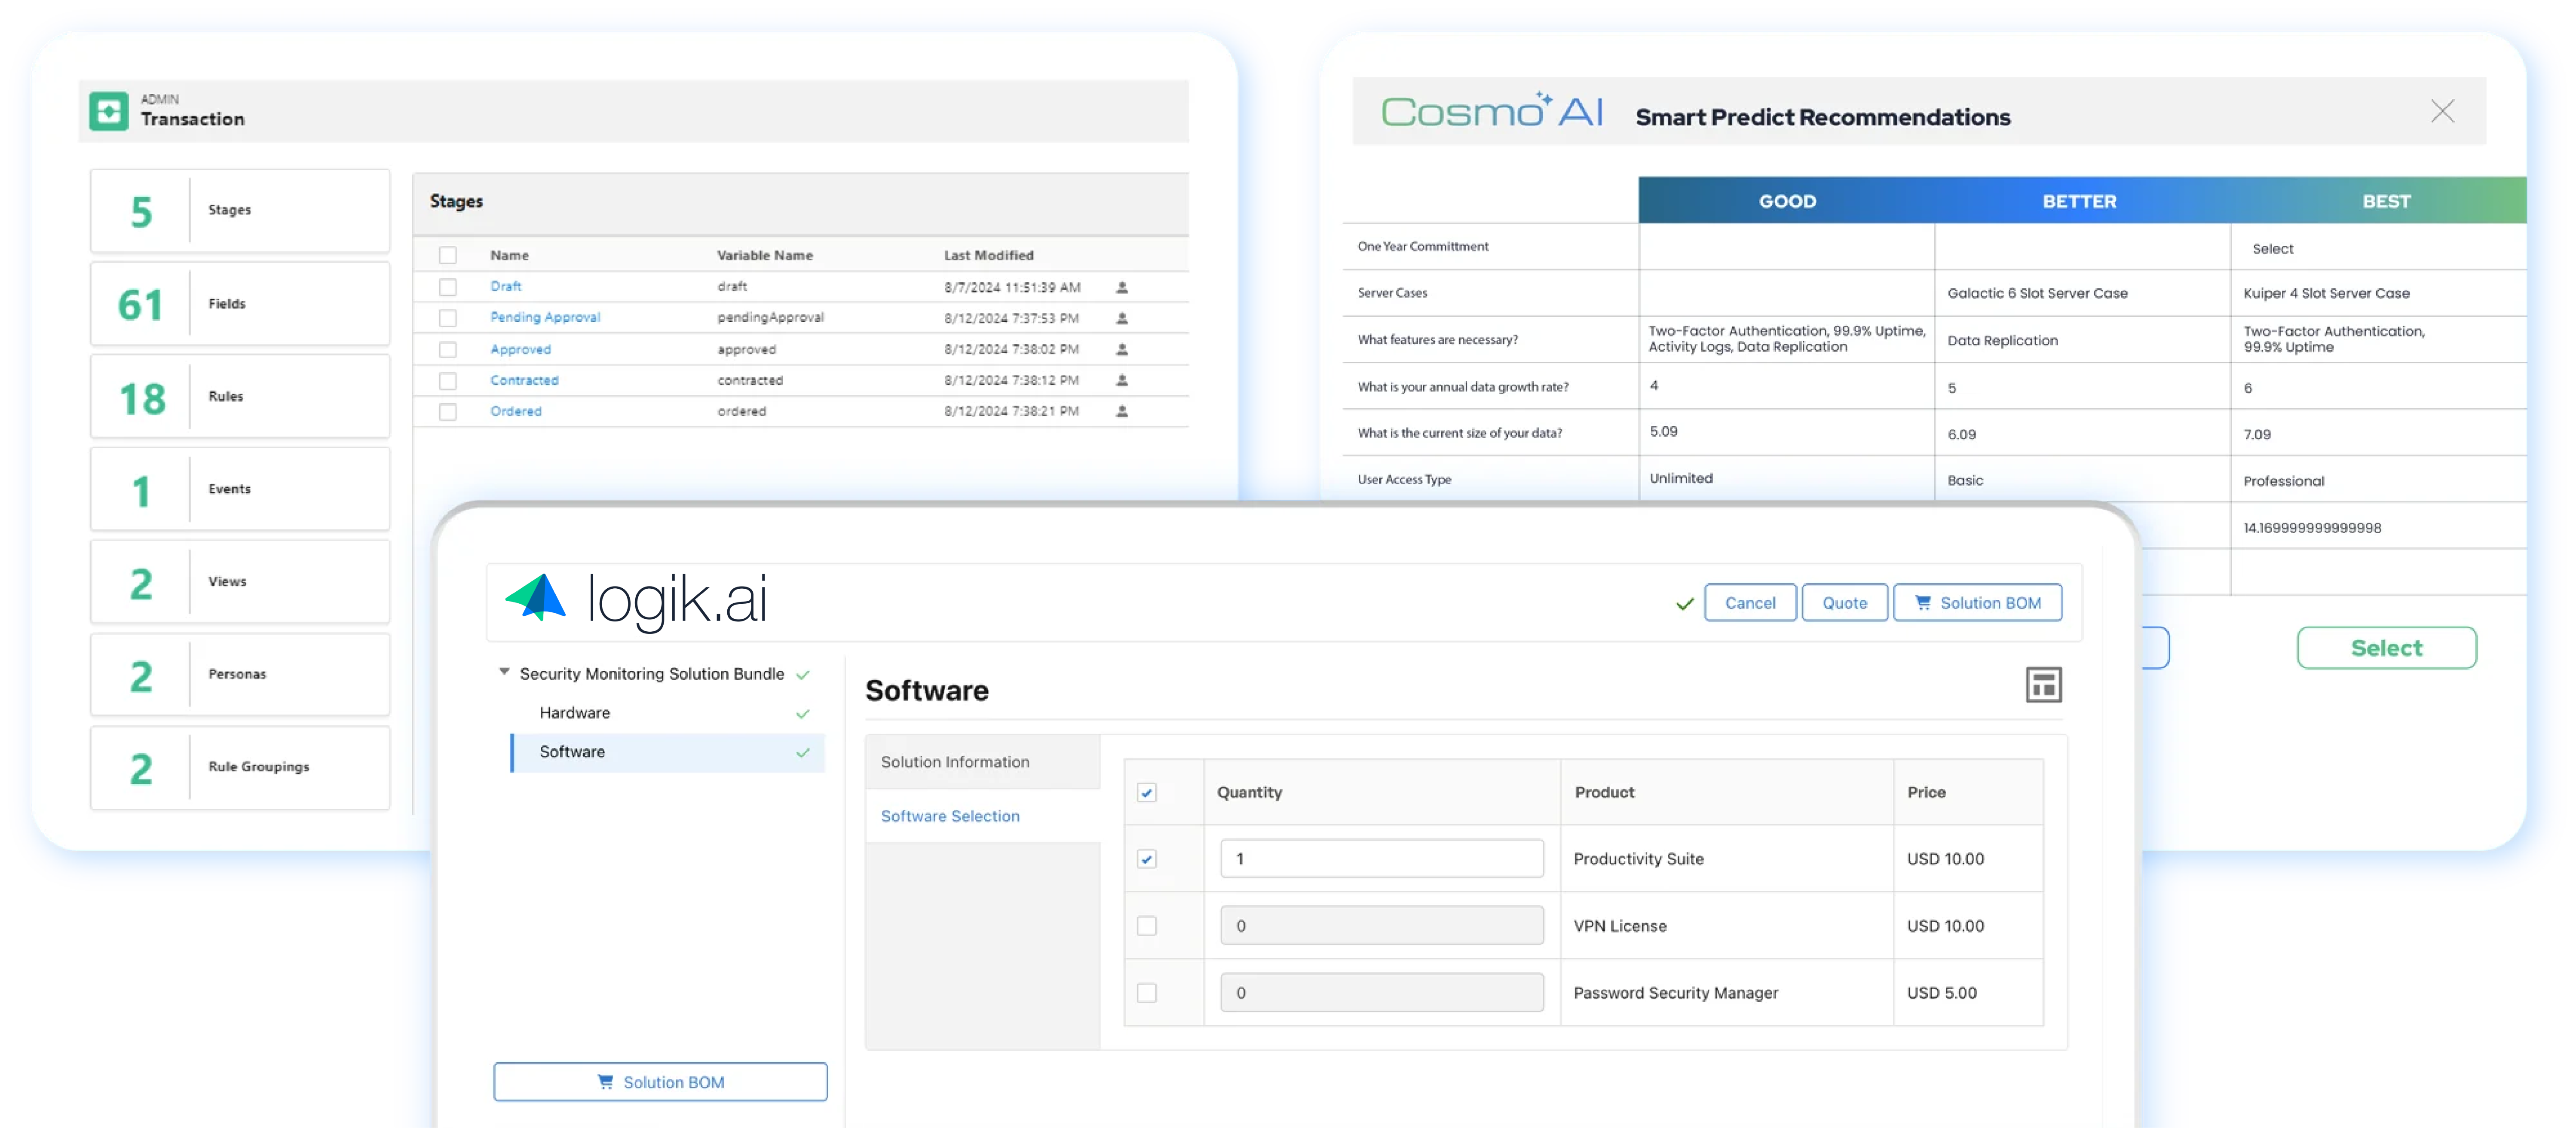
Task: Click the logik.ai paper plane logo
Action: pos(537,600)
